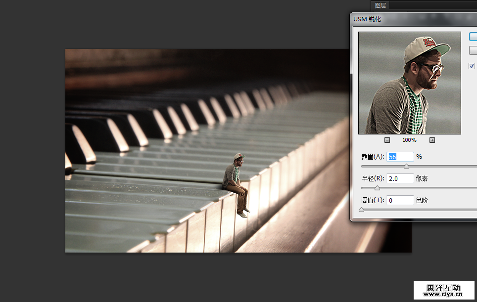This screenshot has height=302, width=477.
Task: Click the seated man on the piano canvas
Action: pyautogui.click(x=237, y=184)
